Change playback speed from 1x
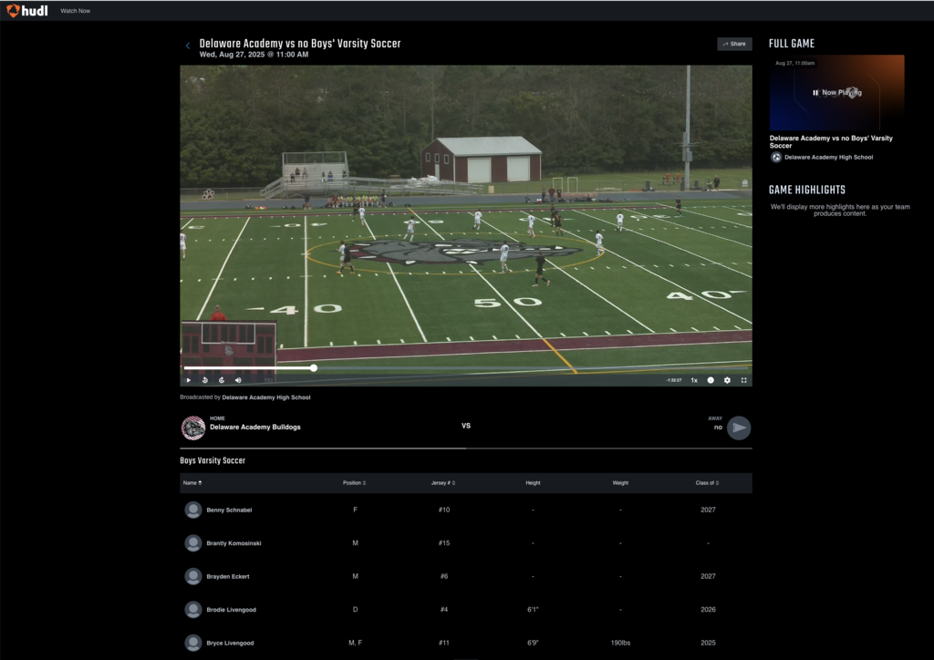The width and height of the screenshot is (934, 660). (x=693, y=379)
